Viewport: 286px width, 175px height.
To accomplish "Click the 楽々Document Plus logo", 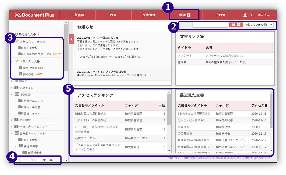I will 35,15.
